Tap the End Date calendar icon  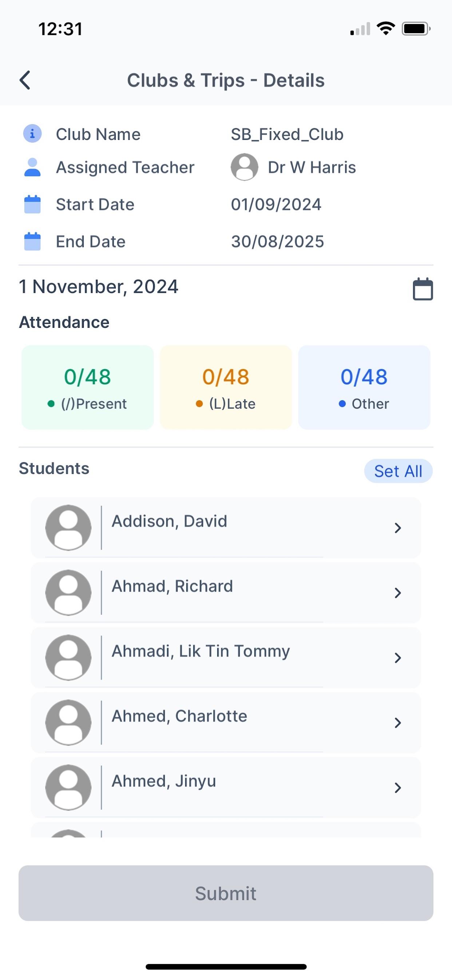tap(32, 241)
